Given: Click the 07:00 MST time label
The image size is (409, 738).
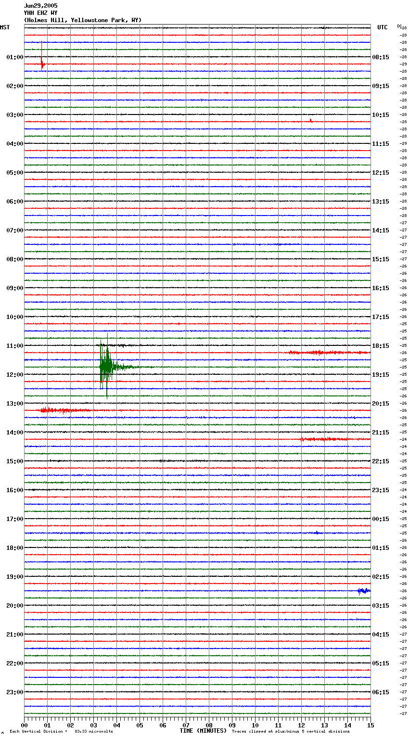Looking at the screenshot, I should pos(15,230).
